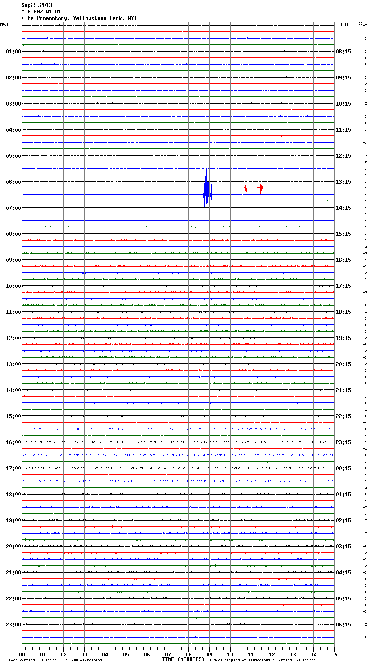Click the 00 minute tick label on the x-axis
Image resolution: width=369 pixels, height=666 pixels.
[22, 654]
